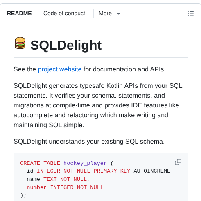Follow the project website link
This screenshot has height=201, width=201.
[x=60, y=69]
